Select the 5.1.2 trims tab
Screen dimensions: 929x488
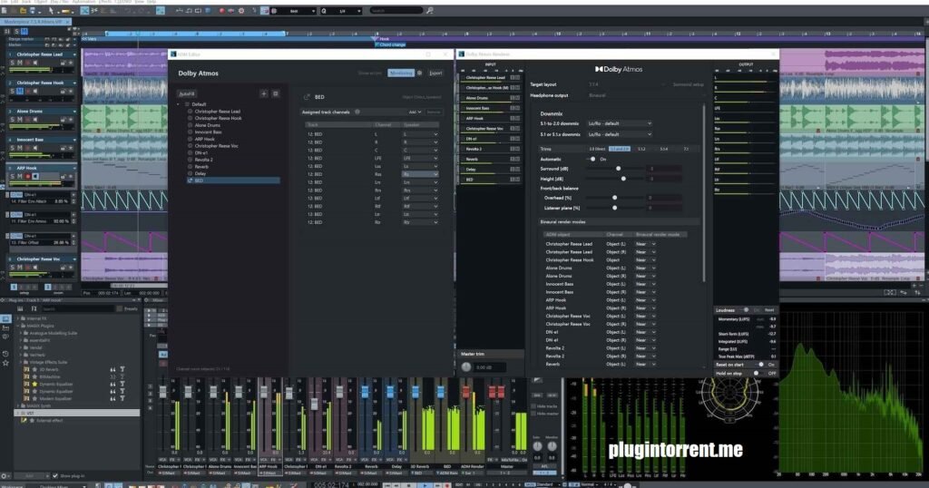(x=641, y=150)
